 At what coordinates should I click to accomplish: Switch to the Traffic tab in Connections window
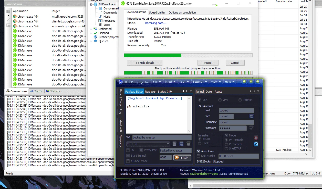coord(36,91)
